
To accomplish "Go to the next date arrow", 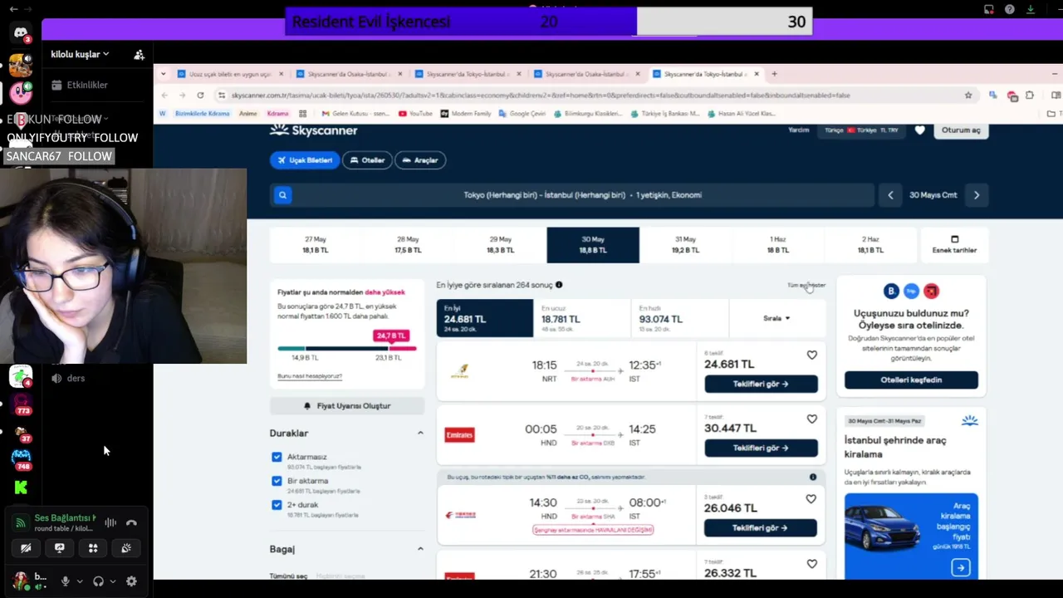I will pyautogui.click(x=977, y=195).
